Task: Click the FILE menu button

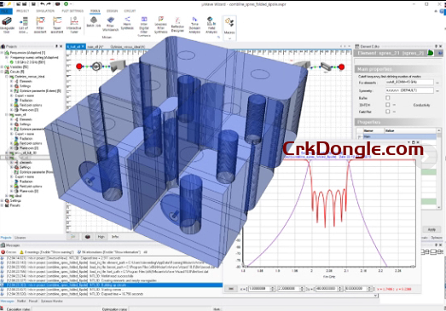Action: 6,11
